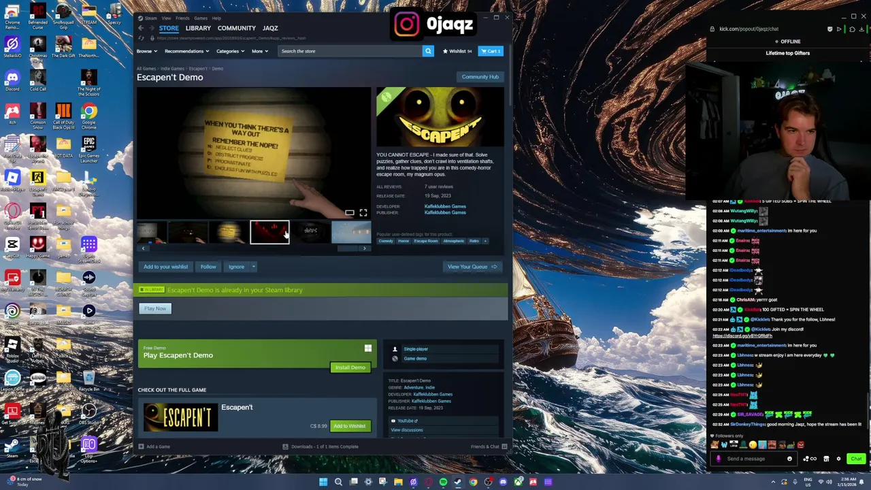Open the JAQZ profile tab
871x490 pixels.
[270, 28]
